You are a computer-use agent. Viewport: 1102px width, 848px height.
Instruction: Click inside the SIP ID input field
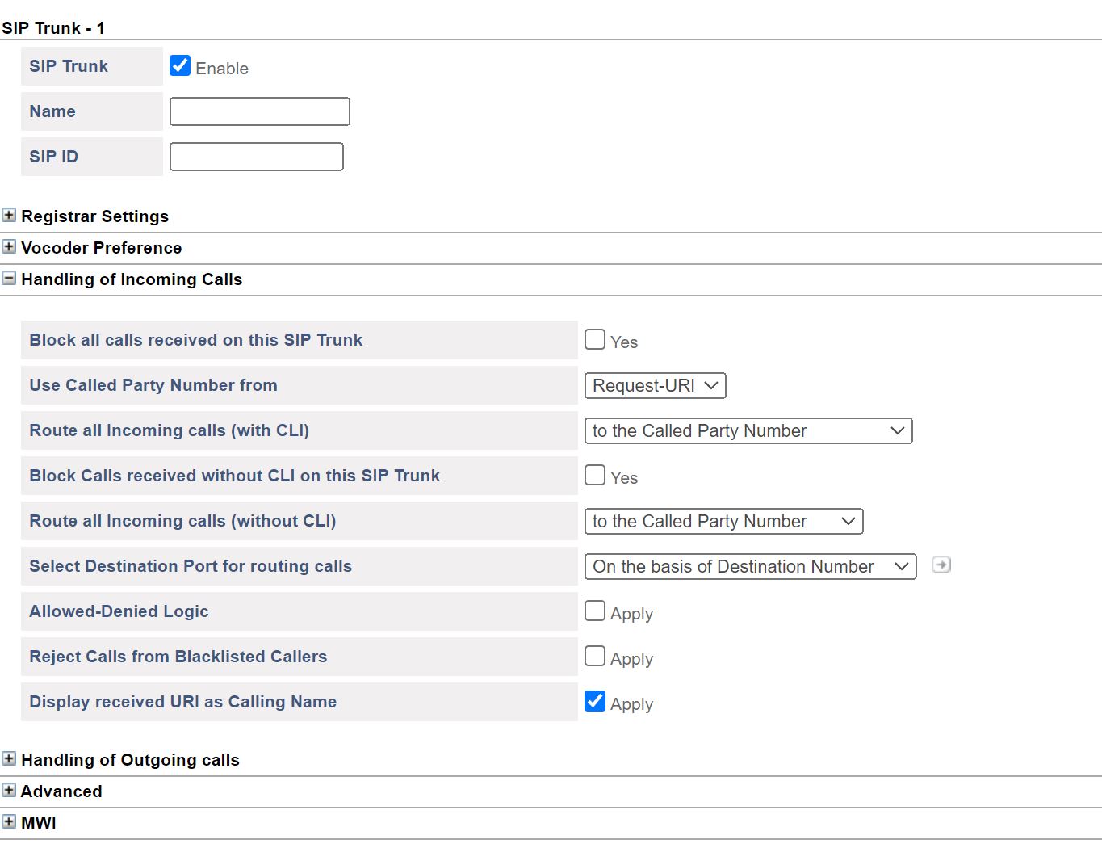tap(256, 156)
